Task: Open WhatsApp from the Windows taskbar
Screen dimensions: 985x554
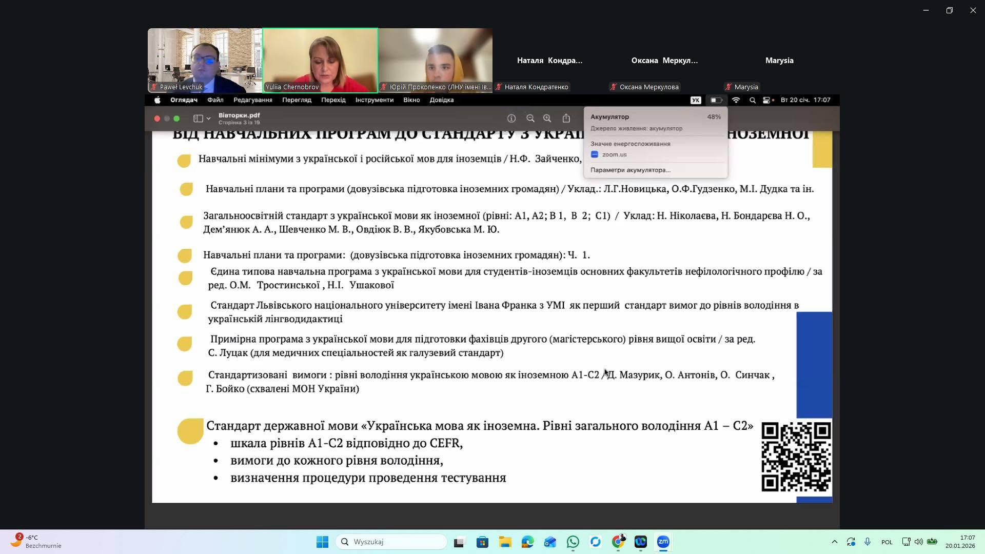Action: pyautogui.click(x=573, y=542)
